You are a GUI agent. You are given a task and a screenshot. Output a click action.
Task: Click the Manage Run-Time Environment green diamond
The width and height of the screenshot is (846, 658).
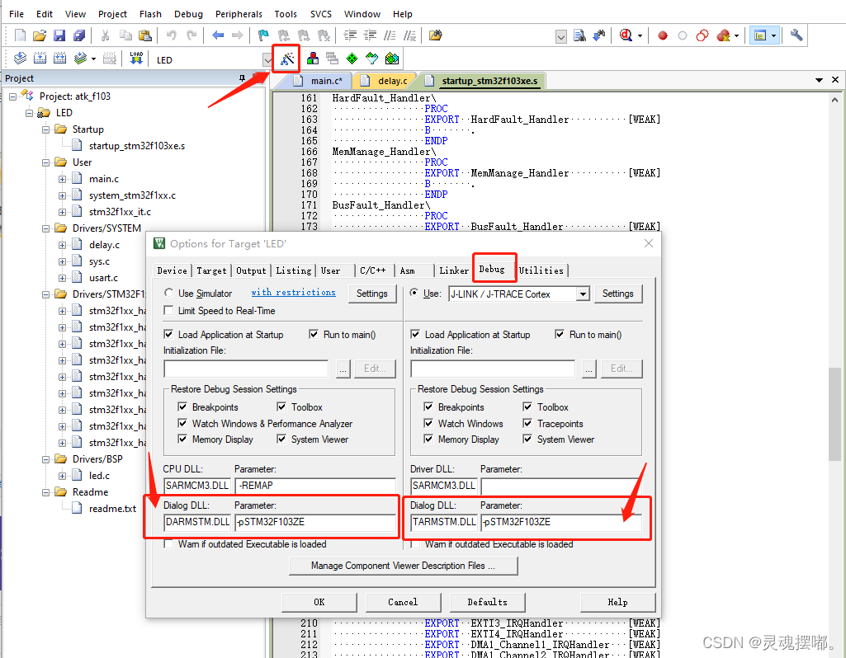352,59
